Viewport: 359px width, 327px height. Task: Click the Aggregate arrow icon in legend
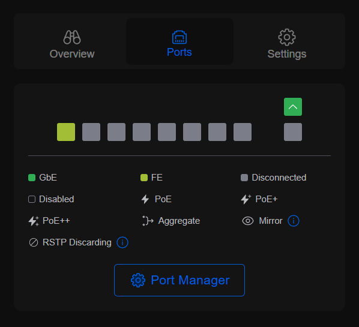tap(148, 221)
